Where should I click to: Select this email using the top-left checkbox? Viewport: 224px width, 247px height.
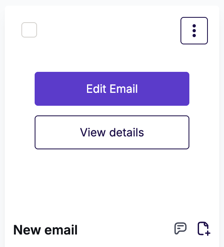pyautogui.click(x=29, y=30)
